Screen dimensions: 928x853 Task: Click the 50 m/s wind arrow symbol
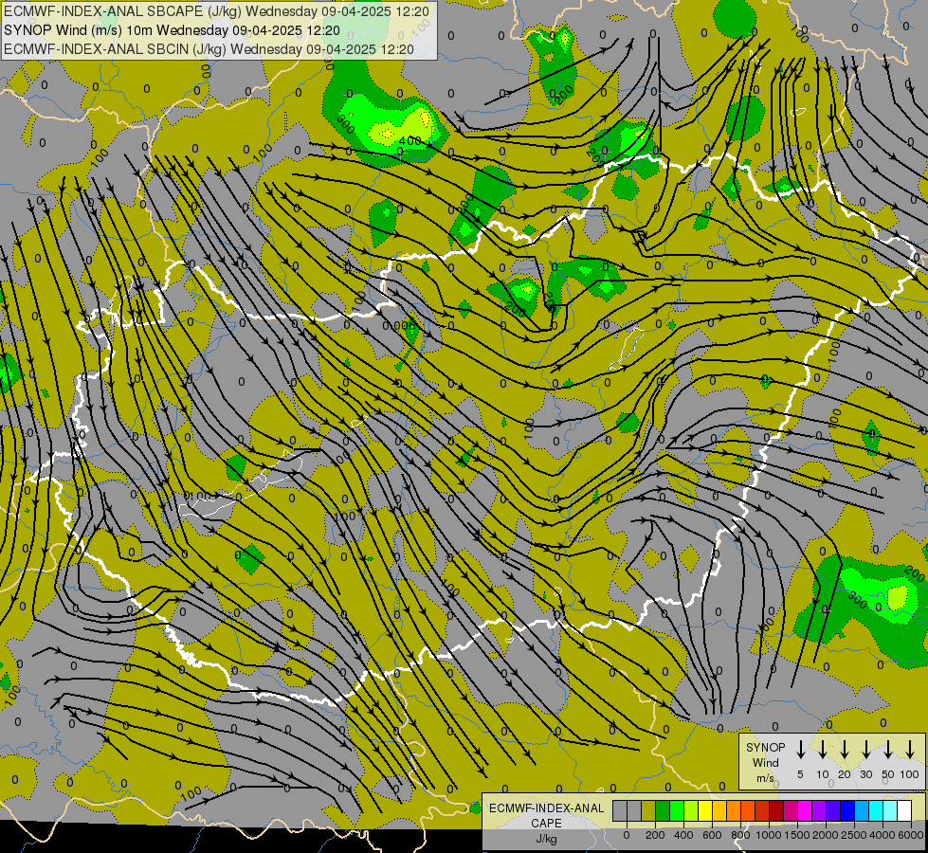click(888, 749)
